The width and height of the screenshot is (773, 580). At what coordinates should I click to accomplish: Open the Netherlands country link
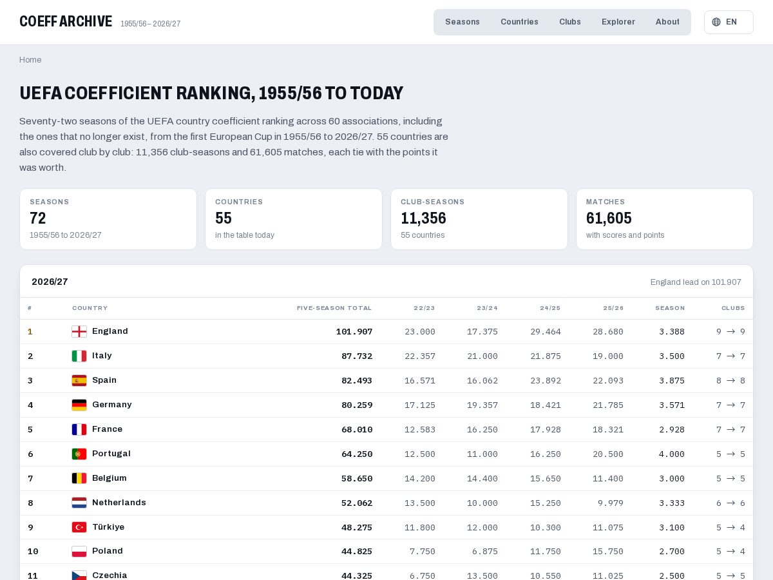pos(119,503)
